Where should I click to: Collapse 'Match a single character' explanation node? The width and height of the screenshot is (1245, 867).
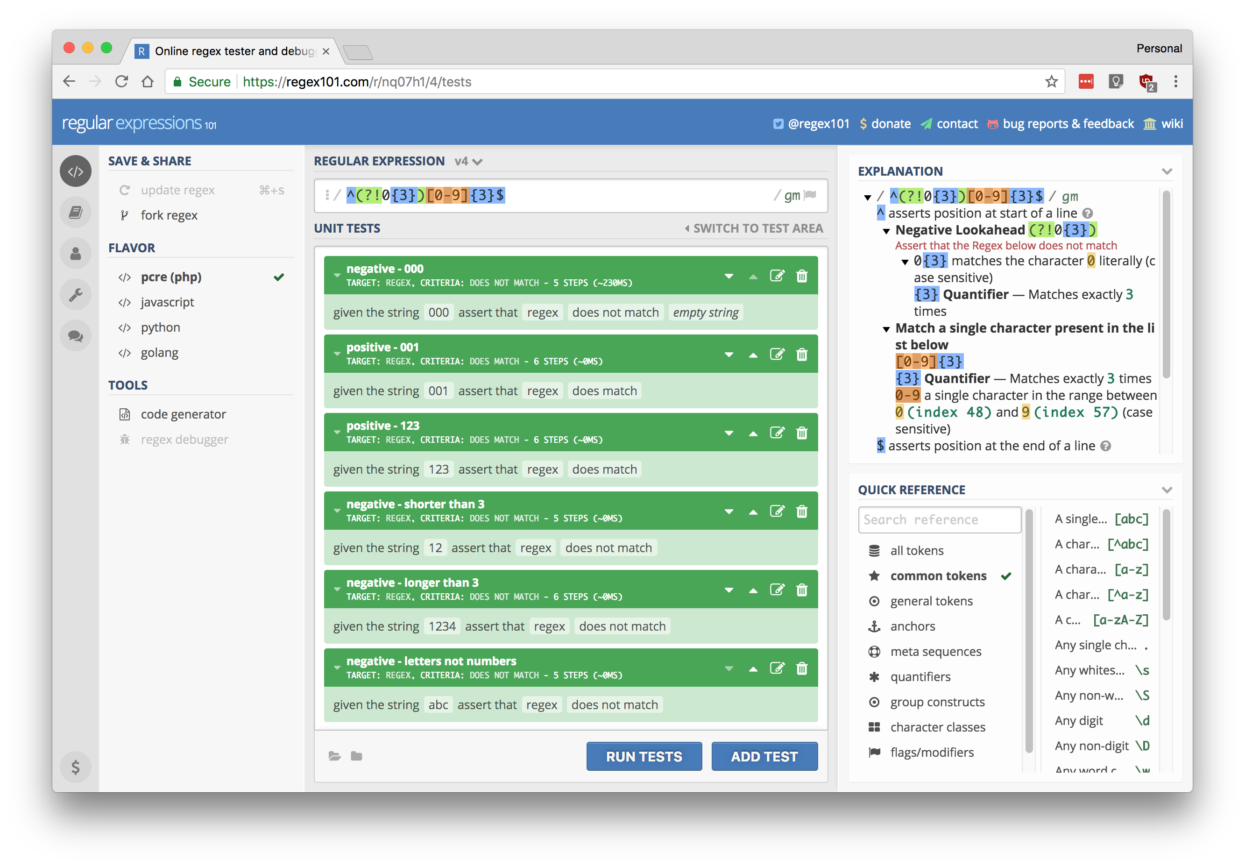(886, 329)
